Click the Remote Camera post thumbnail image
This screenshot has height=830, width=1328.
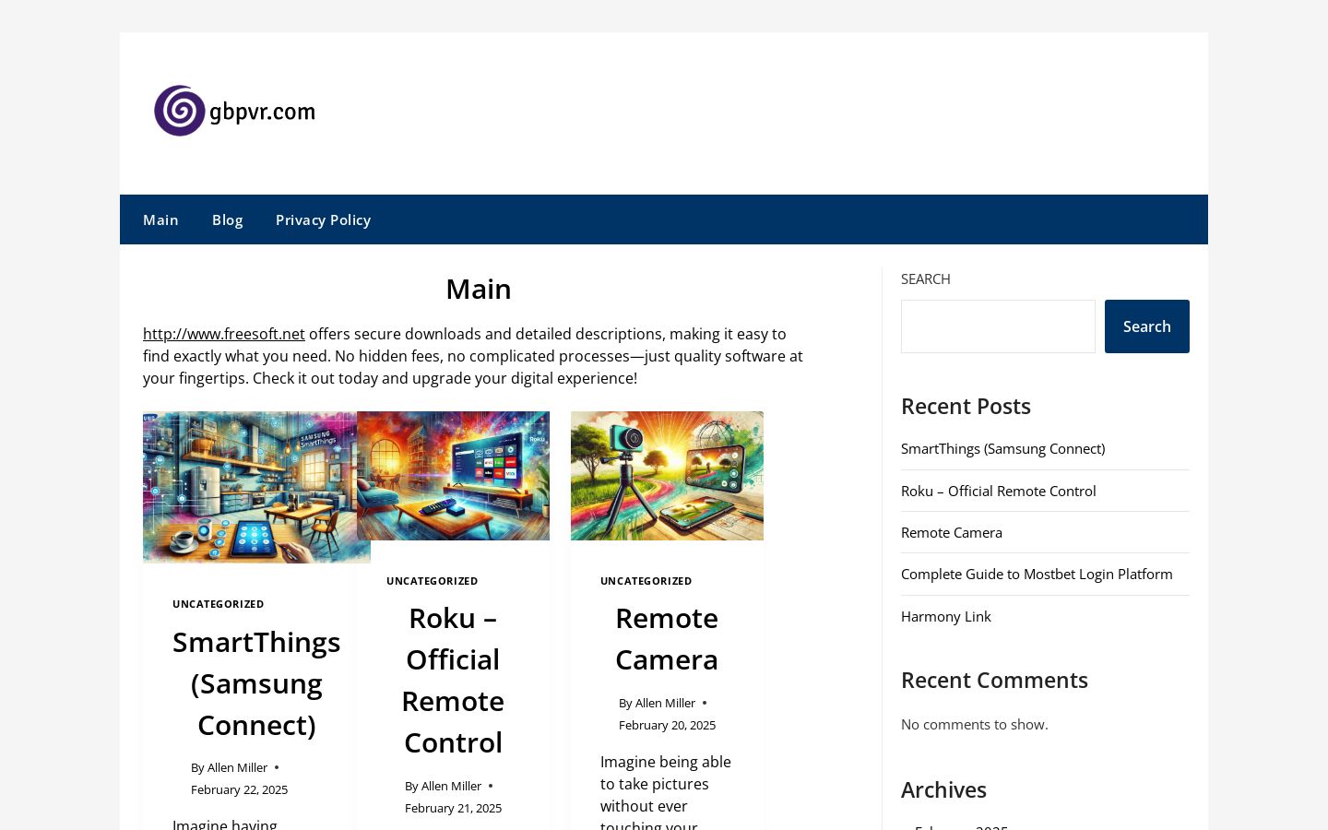pyautogui.click(x=667, y=476)
